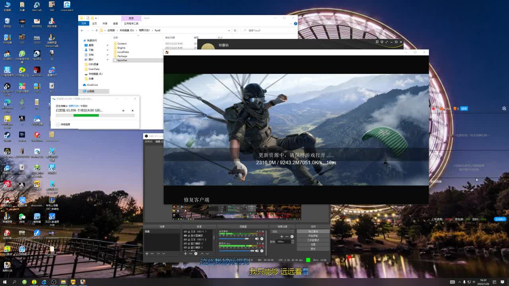The width and height of the screenshot is (509, 286).
Task: Toggle lock of 显示器捕获 source
Action: 188,236
